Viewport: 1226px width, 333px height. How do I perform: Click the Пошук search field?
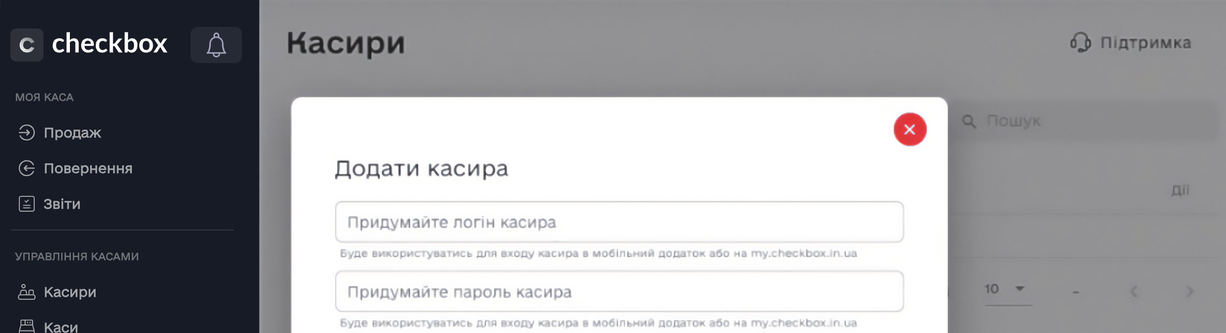click(x=1087, y=121)
